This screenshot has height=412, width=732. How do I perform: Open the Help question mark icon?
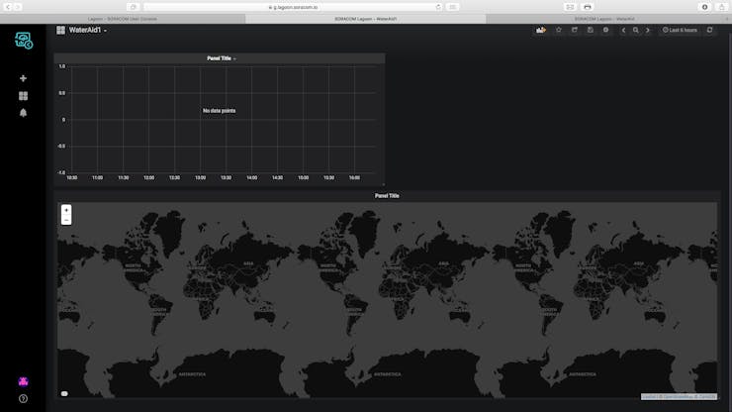23,399
